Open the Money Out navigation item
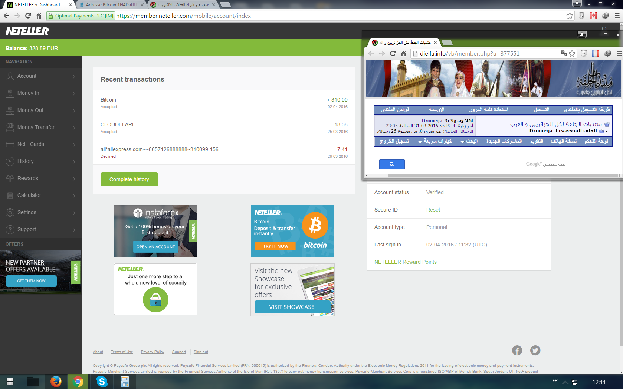 tap(41, 110)
